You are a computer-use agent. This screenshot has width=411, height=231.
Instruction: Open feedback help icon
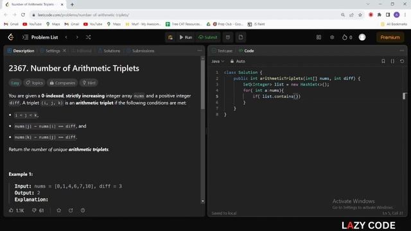pyautogui.click(x=83, y=210)
